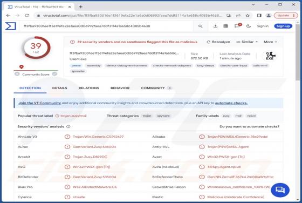This screenshot has height=203, width=302.
Task: Open the browser tab list chevron
Action: coord(253,4)
